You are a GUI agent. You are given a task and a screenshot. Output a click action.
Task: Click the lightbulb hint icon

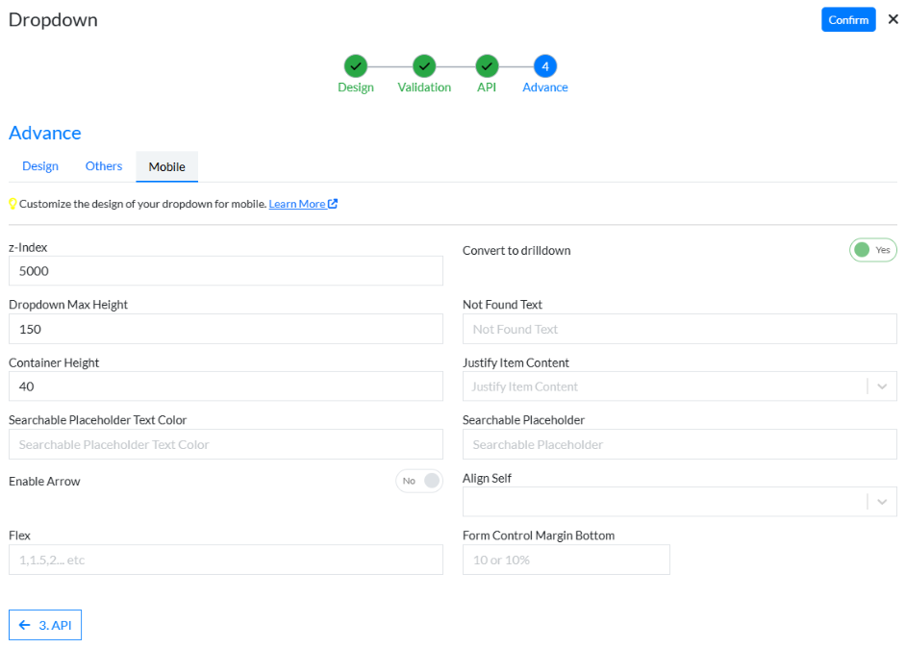(x=13, y=204)
